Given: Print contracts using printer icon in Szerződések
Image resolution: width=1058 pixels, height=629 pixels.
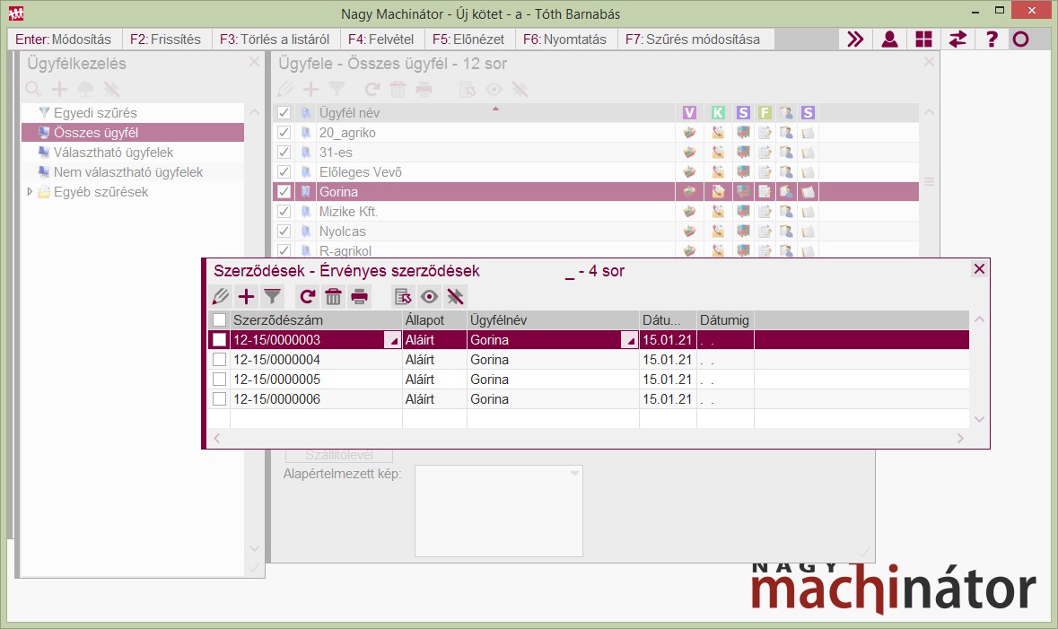Looking at the screenshot, I should (x=360, y=296).
